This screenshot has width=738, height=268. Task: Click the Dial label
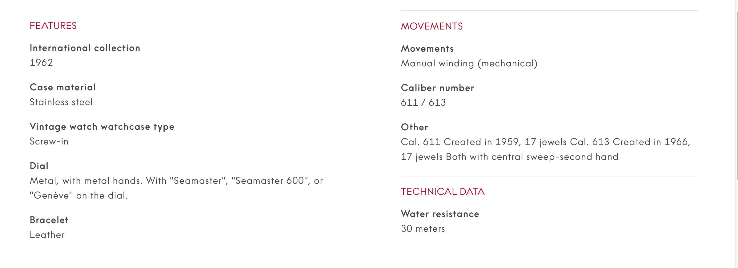click(x=39, y=166)
